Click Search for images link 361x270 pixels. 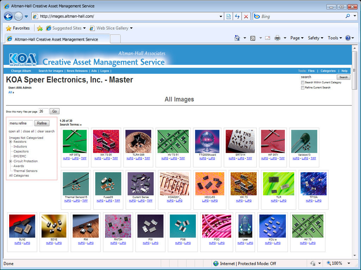point(51,71)
